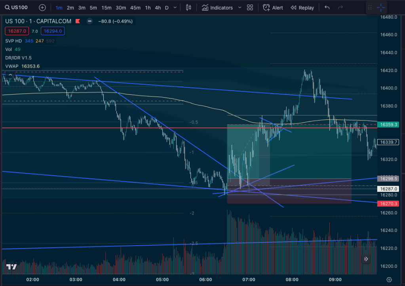Undo the last chart action
Viewport: 405px width, 286px height.
(327, 8)
